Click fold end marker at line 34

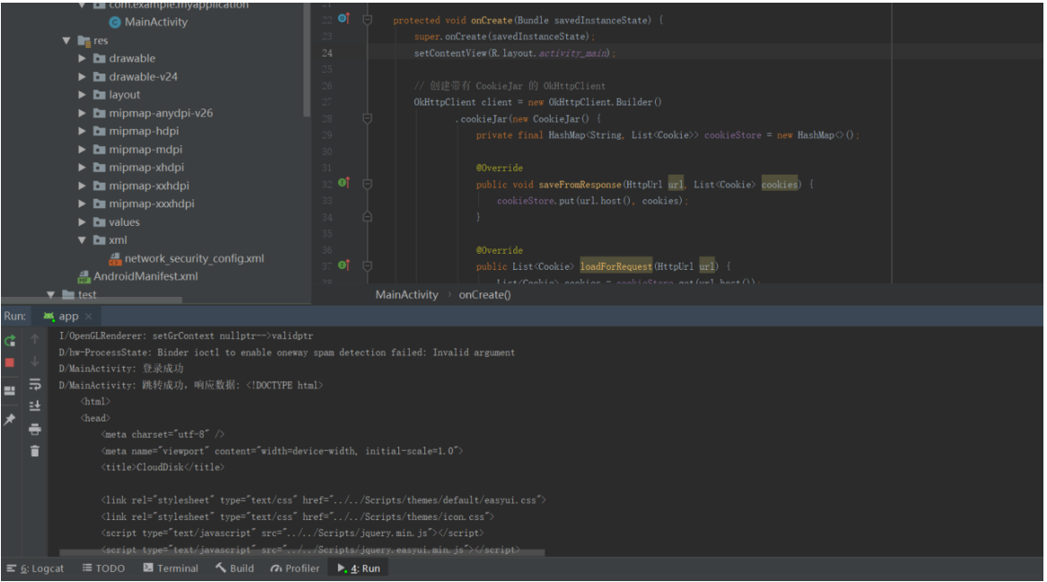[367, 217]
